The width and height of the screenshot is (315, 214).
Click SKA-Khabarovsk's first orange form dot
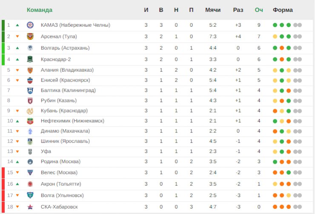tap(275, 207)
